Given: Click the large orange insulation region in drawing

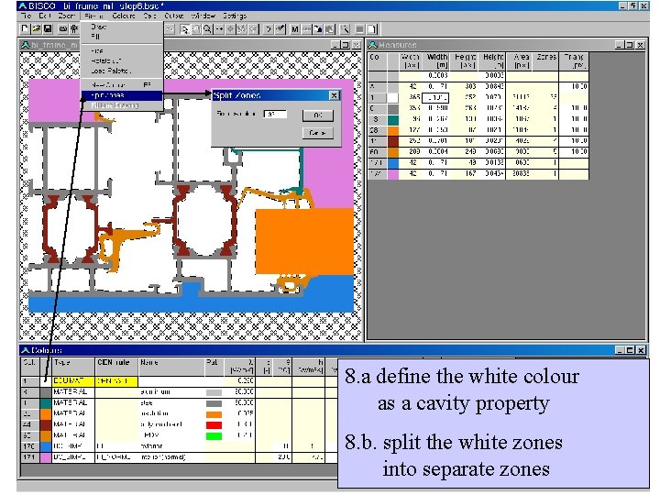Looking at the screenshot, I should click(304, 242).
